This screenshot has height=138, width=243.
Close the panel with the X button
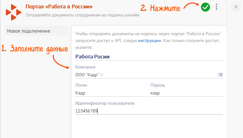pos(236,7)
